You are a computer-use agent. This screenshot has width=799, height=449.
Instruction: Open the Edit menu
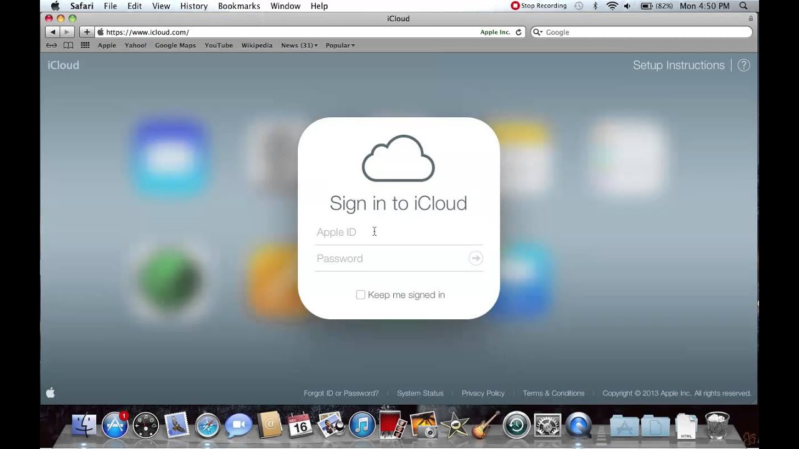[x=134, y=6]
